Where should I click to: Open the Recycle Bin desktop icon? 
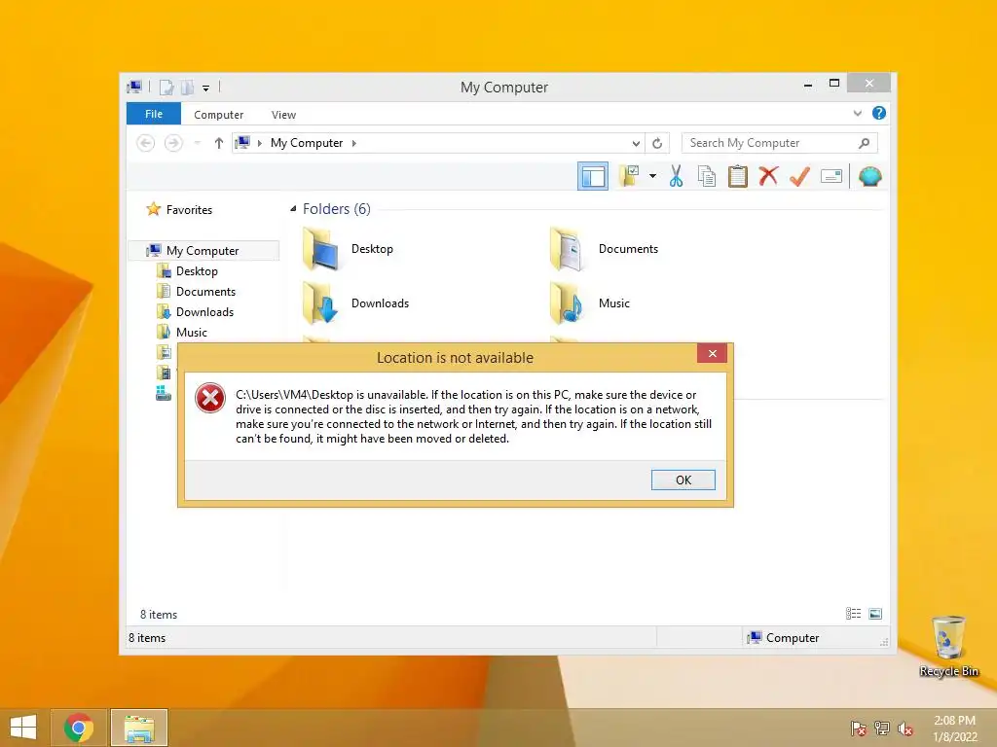[x=948, y=646]
